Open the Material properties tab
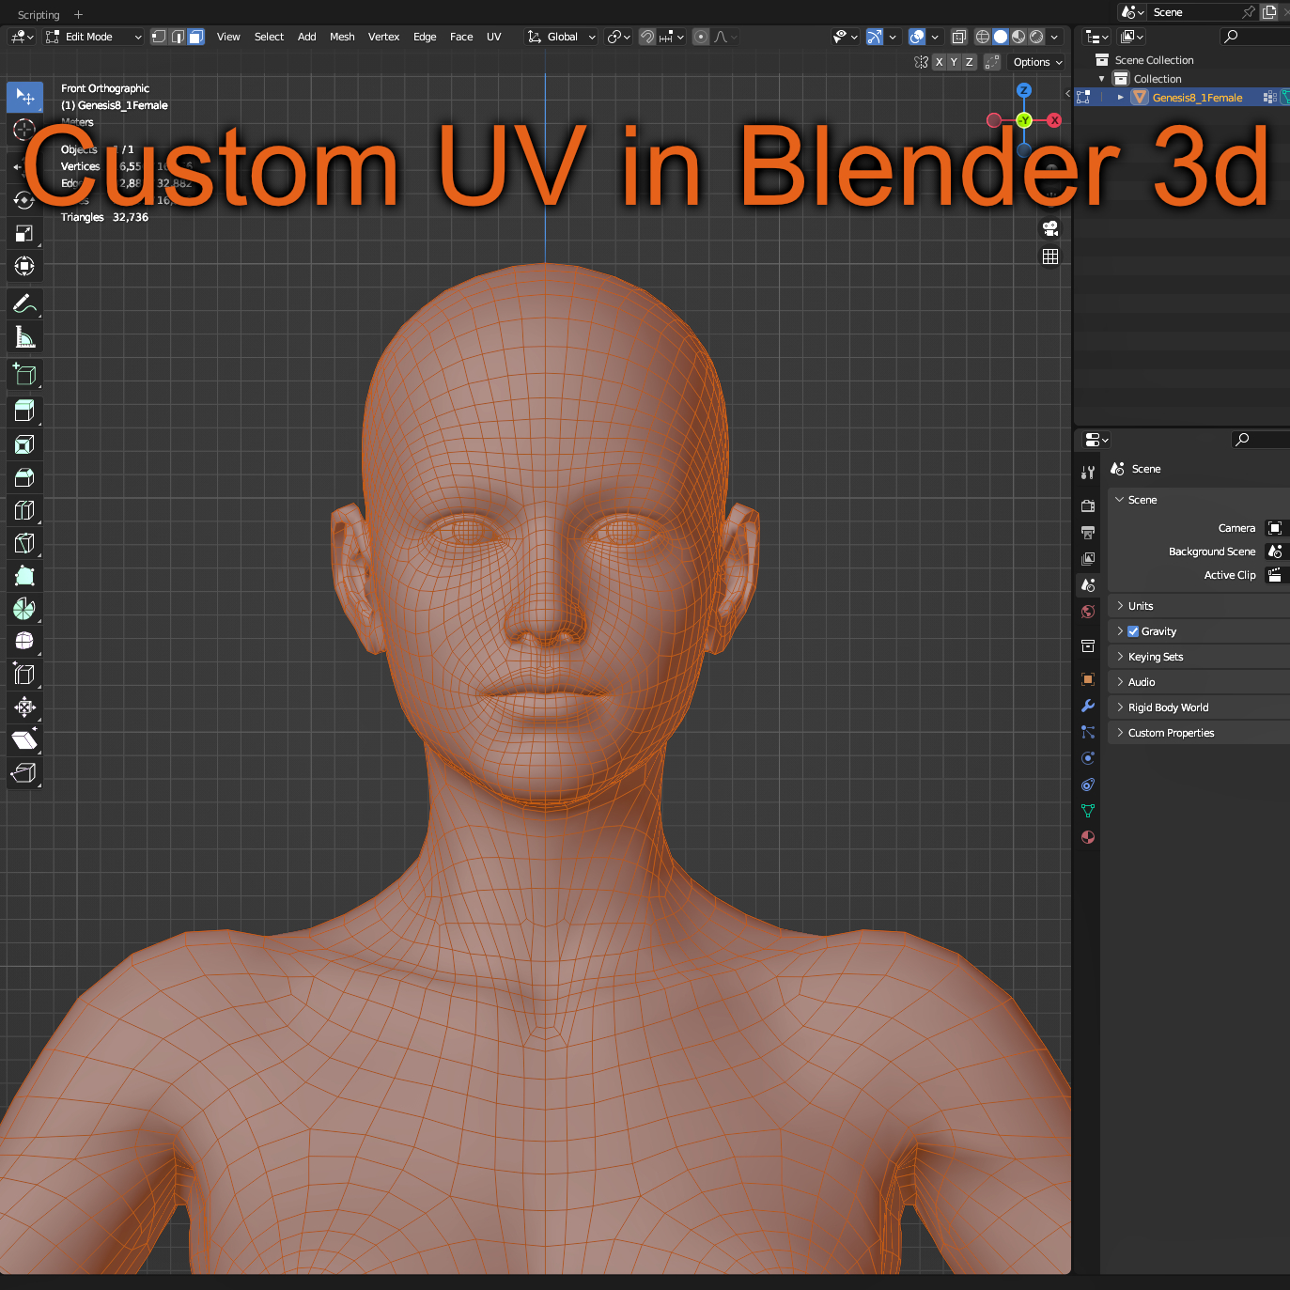 point(1088,837)
